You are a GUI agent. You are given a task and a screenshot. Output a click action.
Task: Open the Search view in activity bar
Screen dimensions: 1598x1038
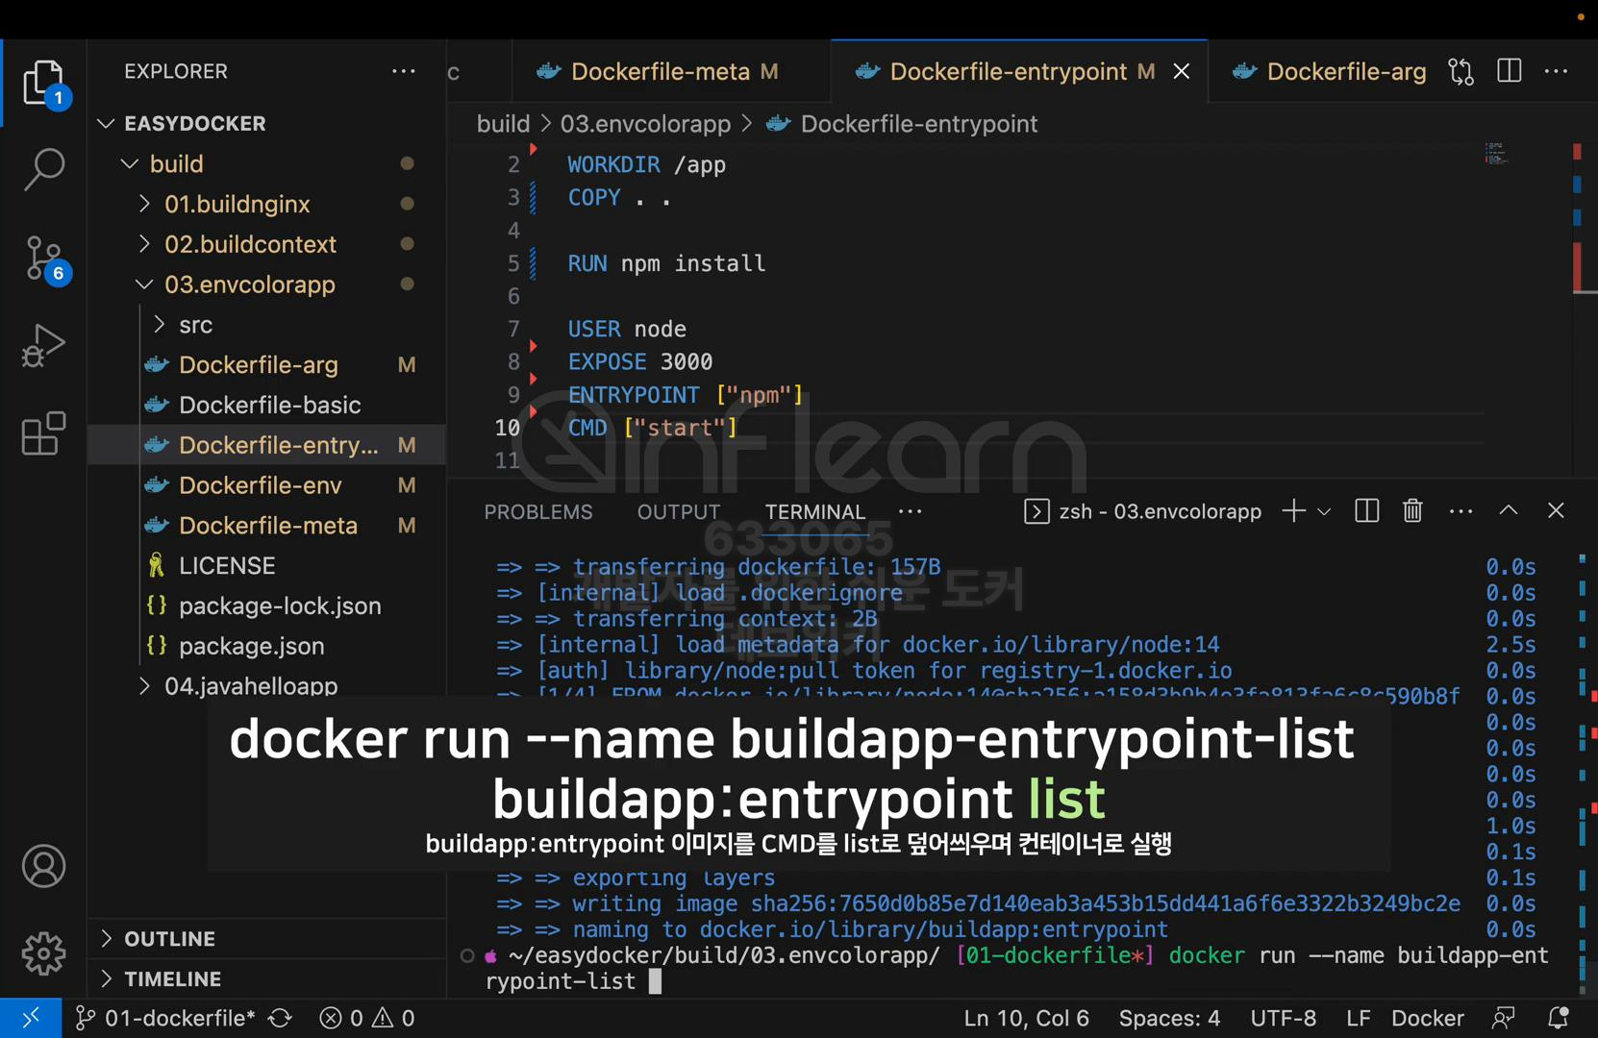tap(43, 169)
